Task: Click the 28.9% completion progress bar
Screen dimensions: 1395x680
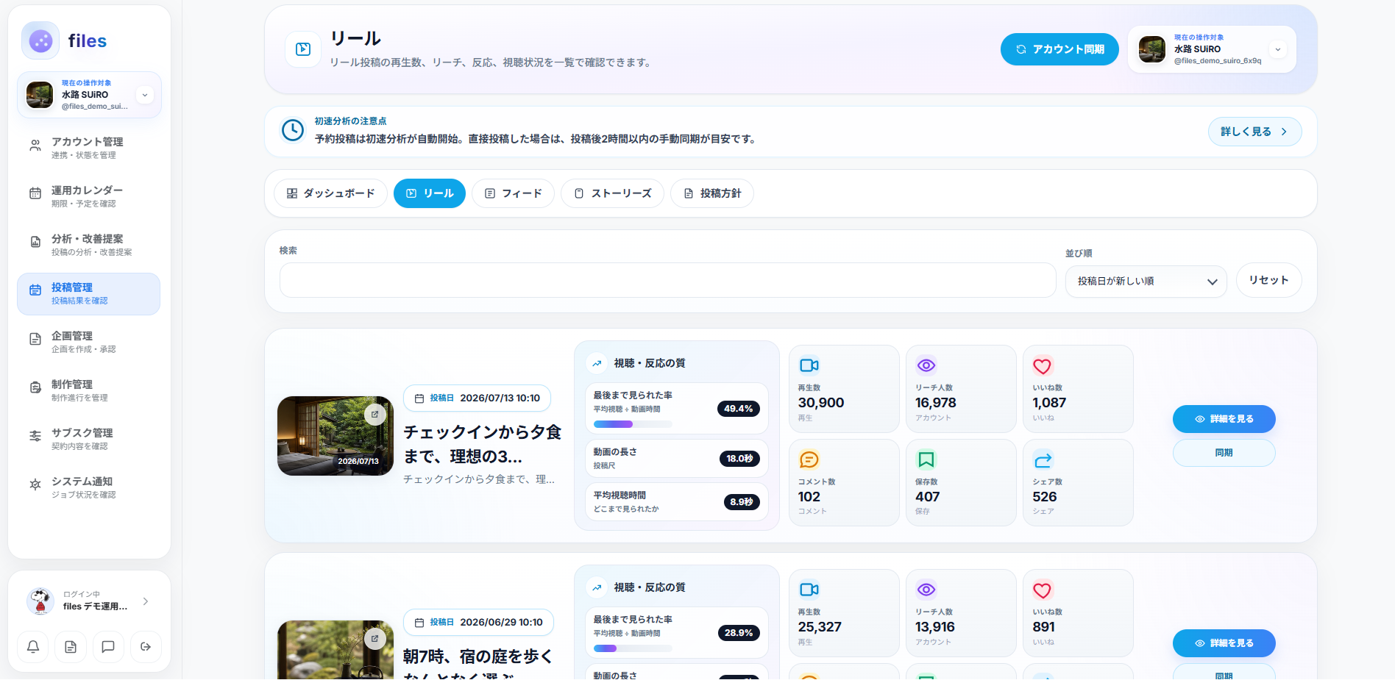Action: point(633,648)
